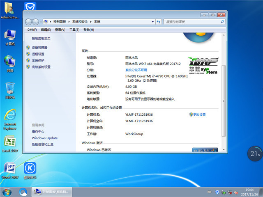Click the volume tray icon
This screenshot has height=197, width=263.
coord(236,192)
